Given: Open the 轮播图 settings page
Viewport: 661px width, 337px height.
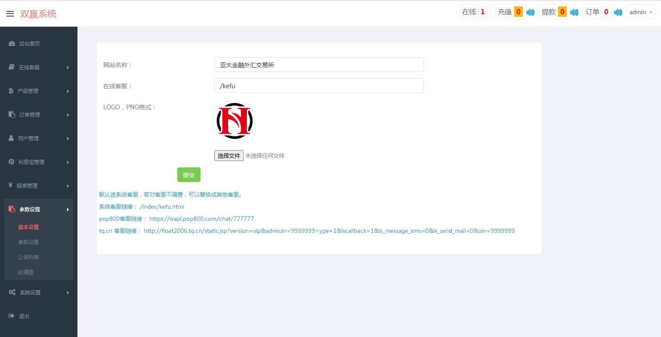Looking at the screenshot, I should tap(26, 272).
